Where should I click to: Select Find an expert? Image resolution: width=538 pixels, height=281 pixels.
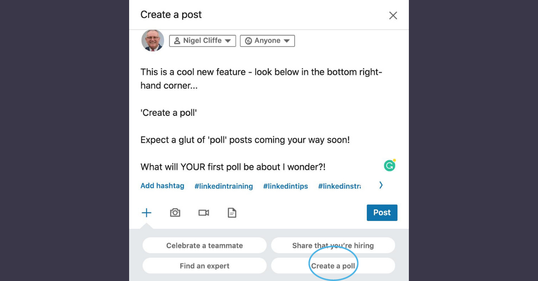pyautogui.click(x=204, y=265)
